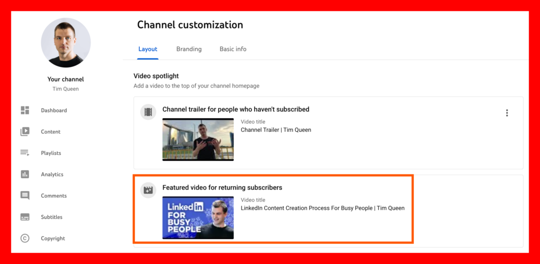This screenshot has height=264, width=540.
Task: Click the Channel Trailer video thumbnail
Action: 198,139
